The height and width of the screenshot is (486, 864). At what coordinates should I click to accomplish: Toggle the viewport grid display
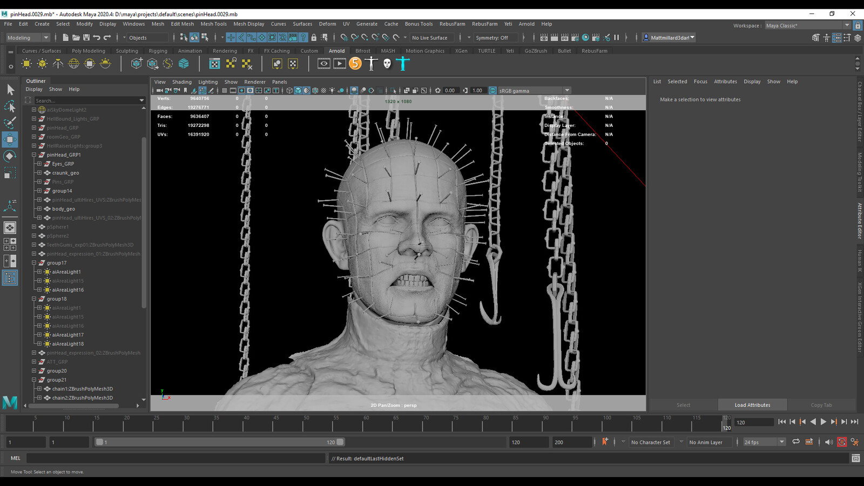[224, 90]
